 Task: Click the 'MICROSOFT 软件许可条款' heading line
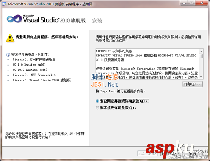pyautogui.click(x=114, y=51)
